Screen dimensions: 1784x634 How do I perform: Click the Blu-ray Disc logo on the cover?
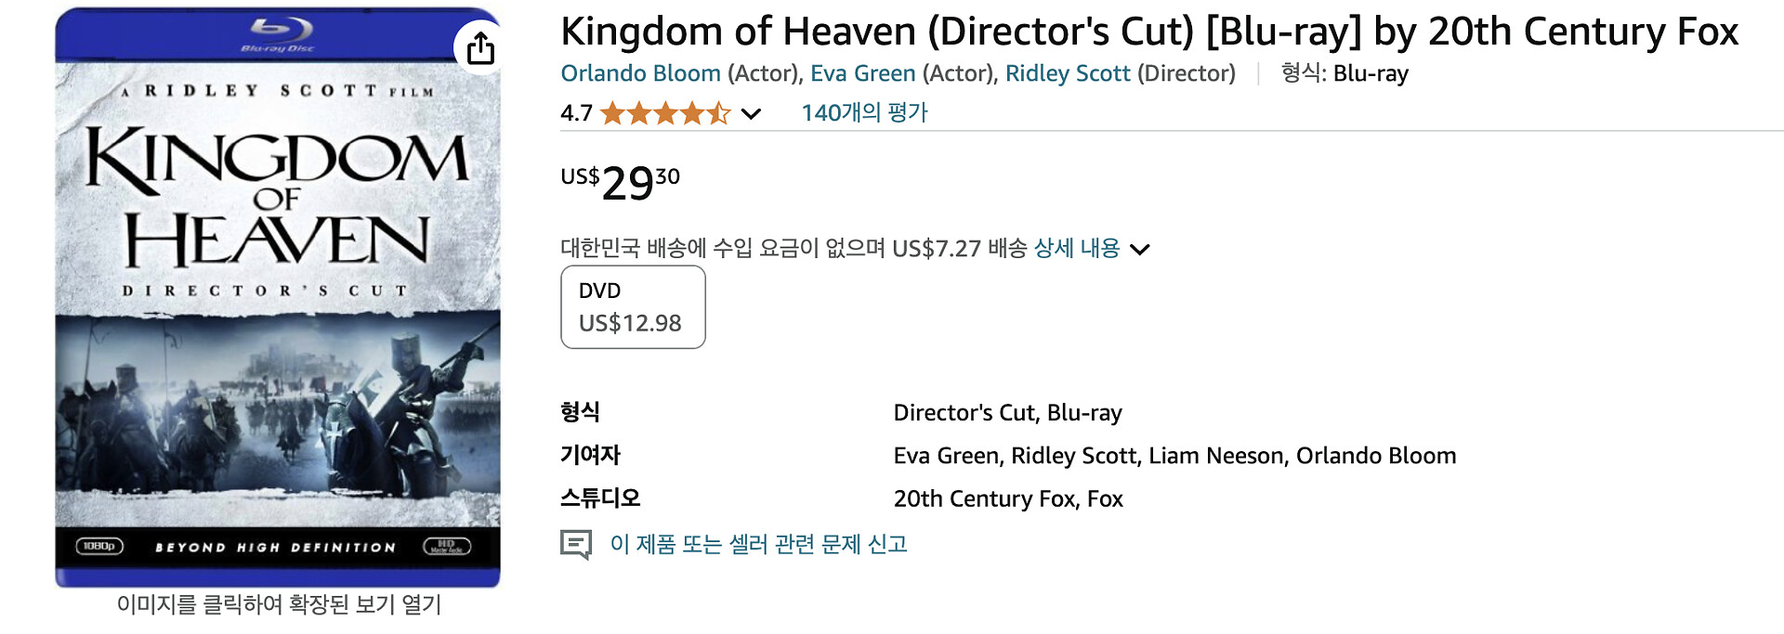[278, 35]
